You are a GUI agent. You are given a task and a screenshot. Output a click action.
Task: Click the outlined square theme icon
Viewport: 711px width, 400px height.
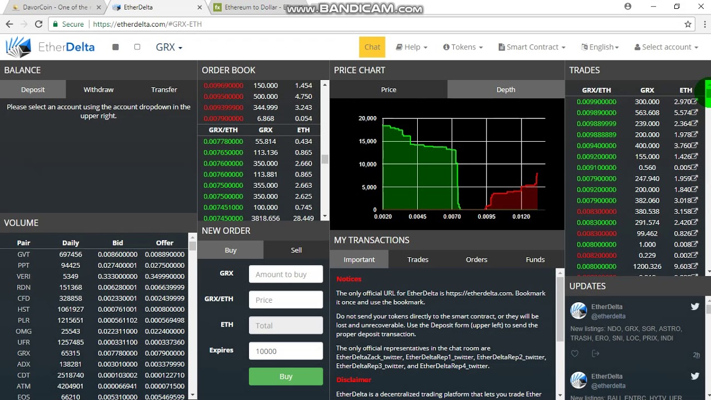(137, 47)
